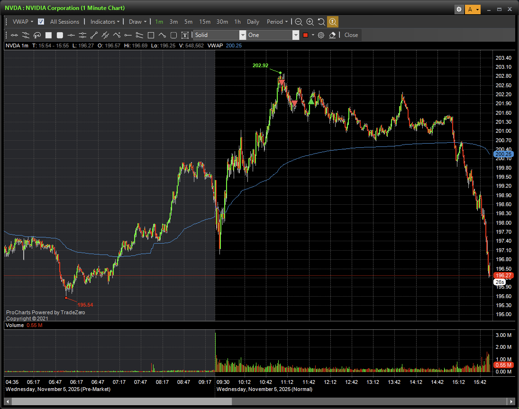
Task: Select the single-node horizontal line tool
Action: tap(71, 35)
